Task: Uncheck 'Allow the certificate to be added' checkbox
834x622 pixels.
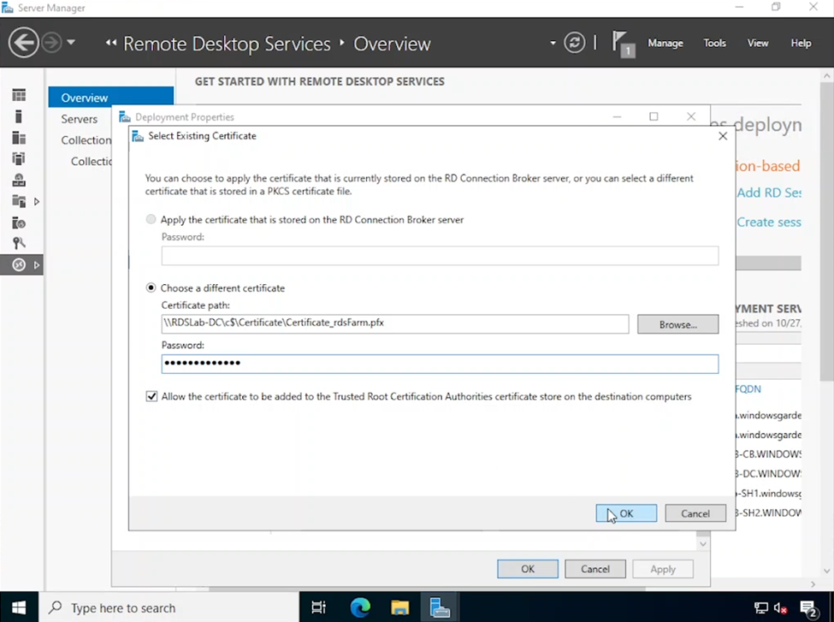Action: (152, 397)
